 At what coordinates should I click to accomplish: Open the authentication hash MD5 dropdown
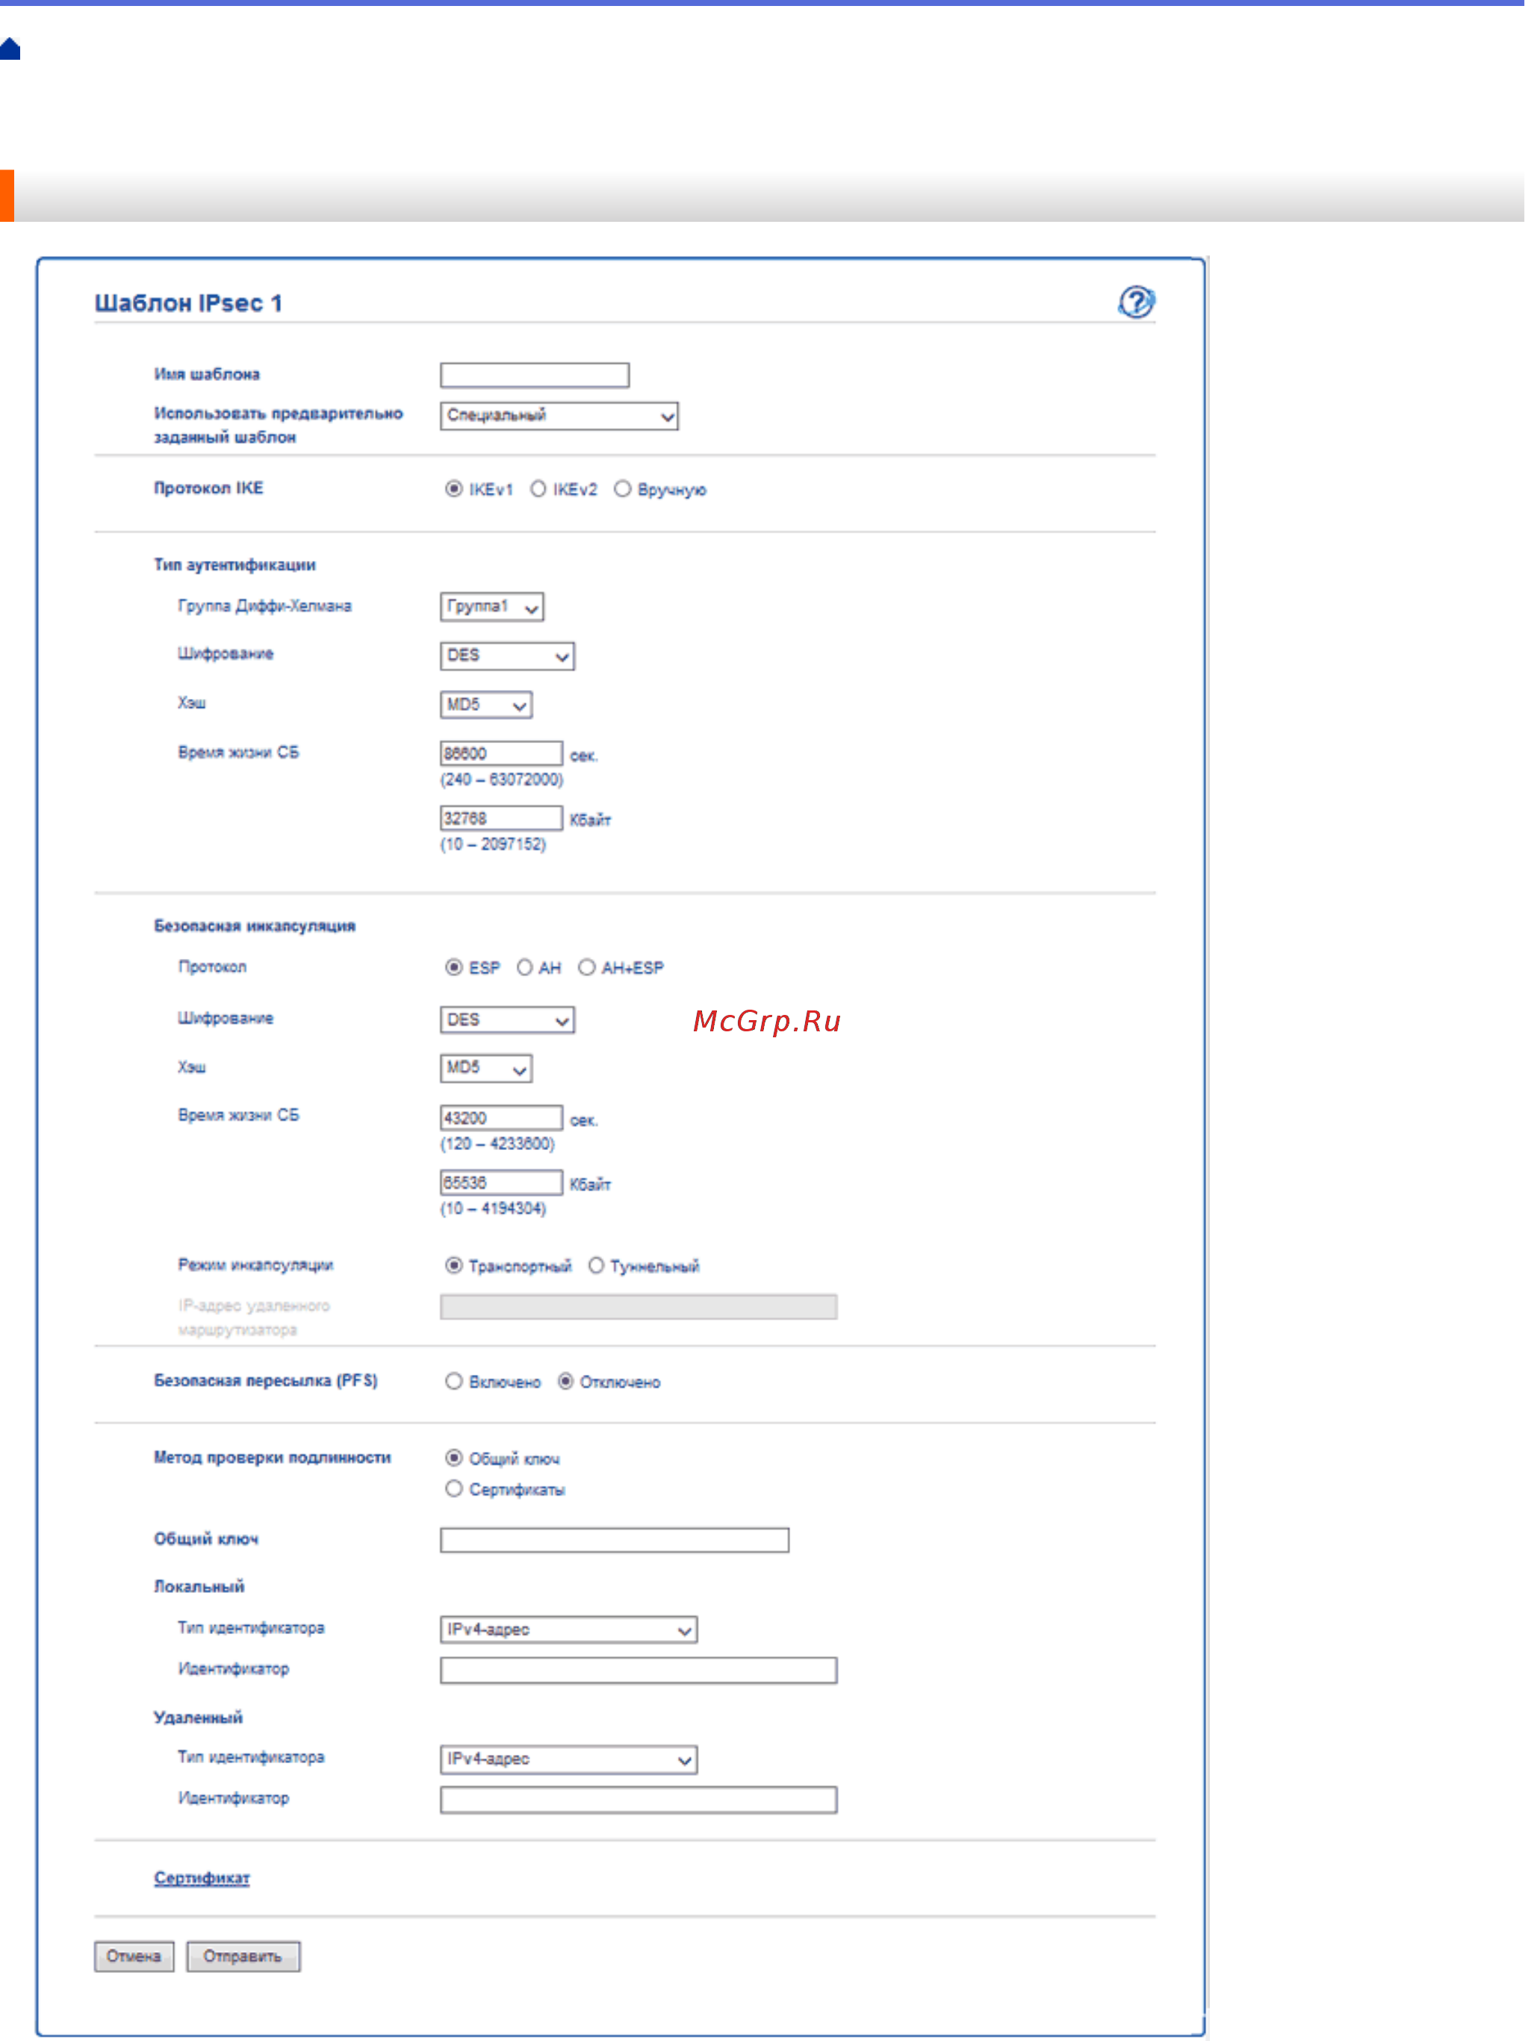click(x=486, y=705)
